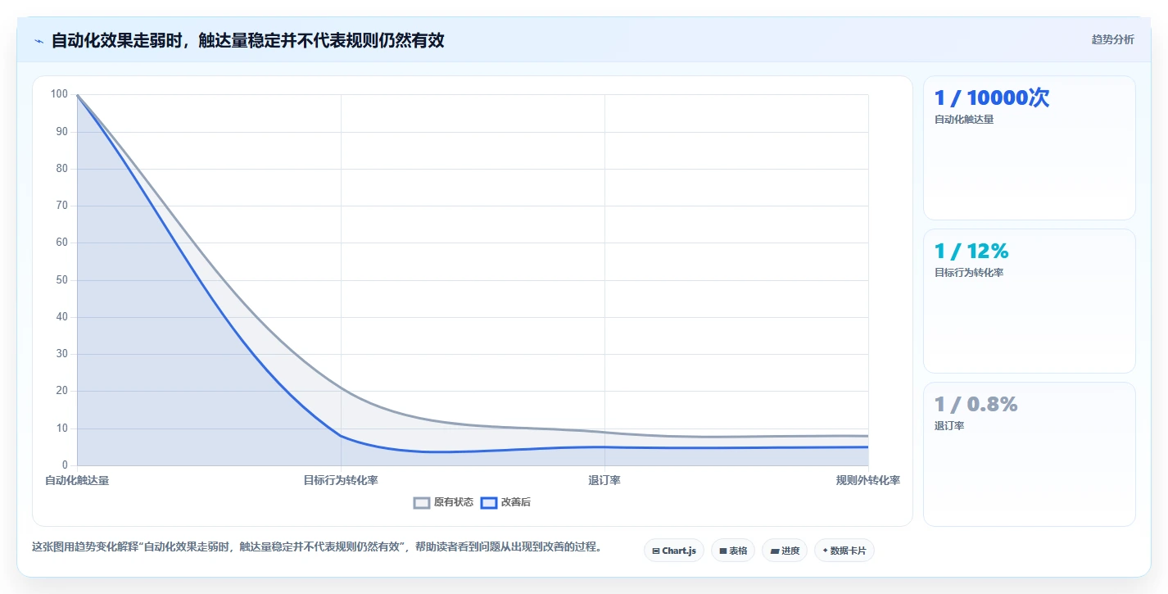Screen dimensions: 1168x594
Task: Click the 退订率 card caption
Action: pyautogui.click(x=949, y=426)
